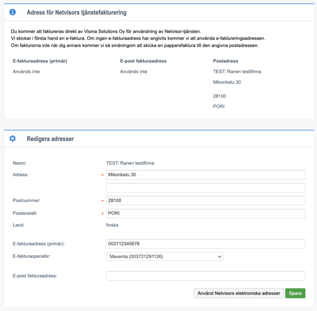This screenshot has height=311, width=317.
Task: Select the Postnummer field showing 28100
Action: pos(206,200)
